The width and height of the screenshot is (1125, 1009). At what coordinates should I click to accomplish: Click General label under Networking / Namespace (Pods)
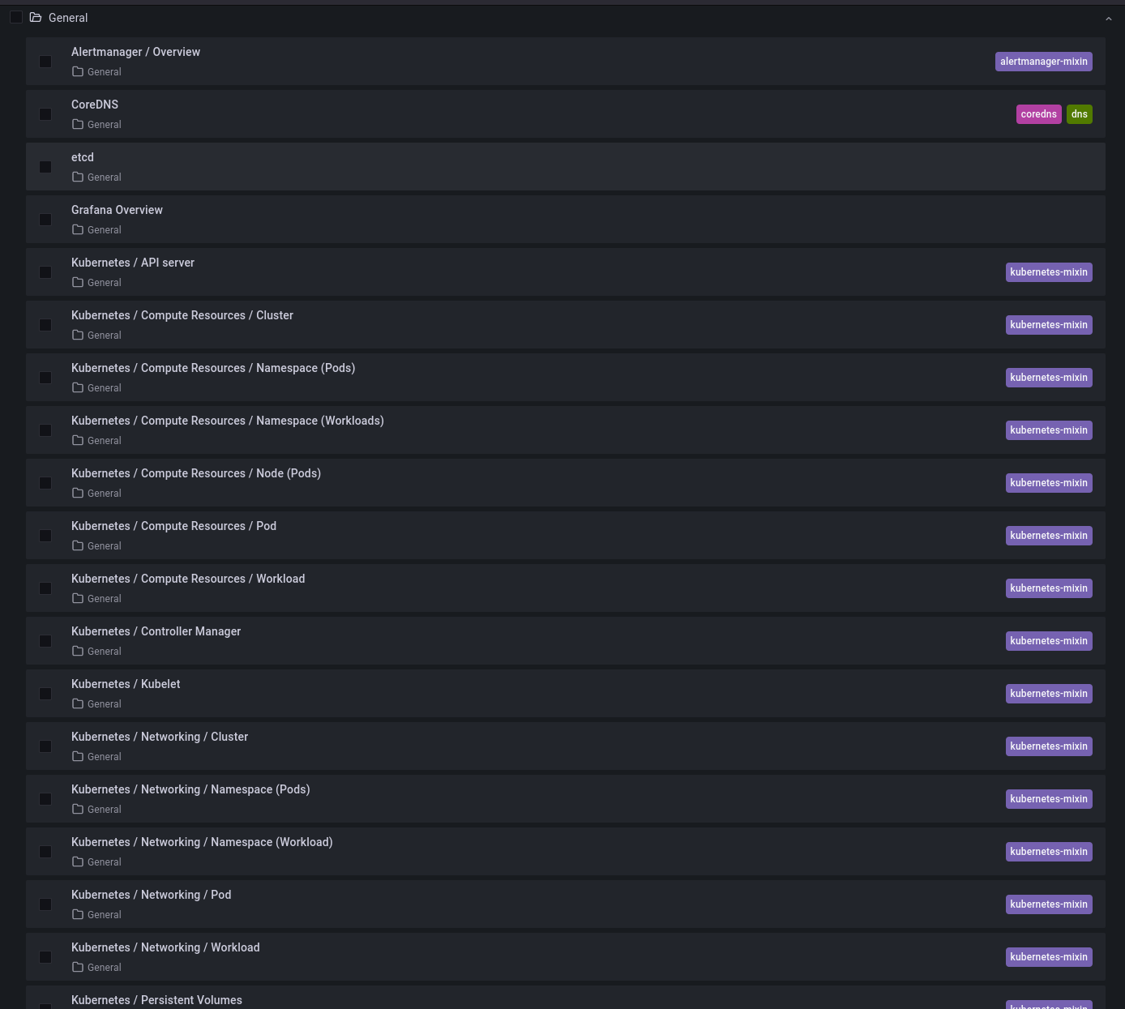tap(105, 810)
